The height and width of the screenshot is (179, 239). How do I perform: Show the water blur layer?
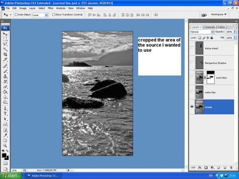tap(192, 92)
